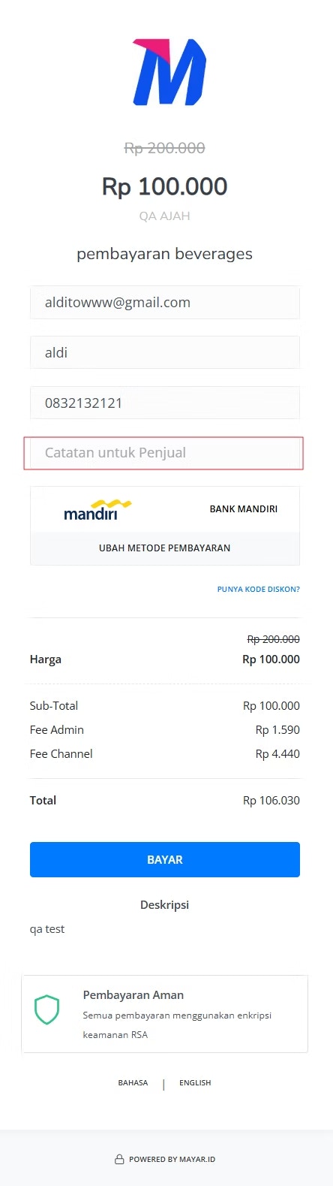This screenshot has width=333, height=1186.
Task: Click the Catatan untuk Penjual input
Action: [165, 453]
